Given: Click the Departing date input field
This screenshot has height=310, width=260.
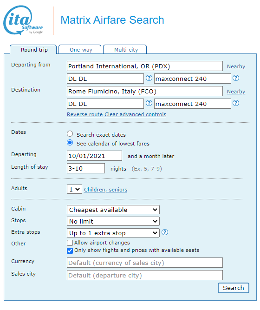Looking at the screenshot, I should (x=94, y=156).
